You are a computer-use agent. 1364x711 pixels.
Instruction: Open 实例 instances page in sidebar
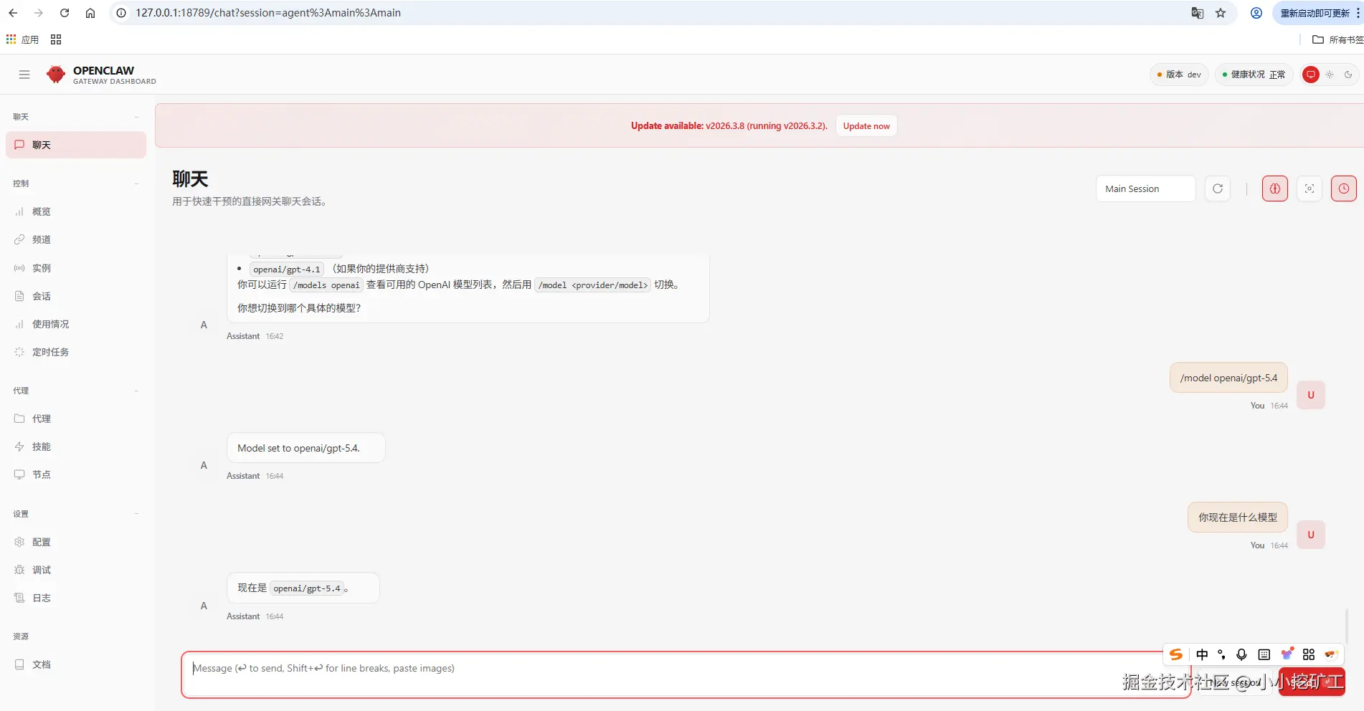76,268
